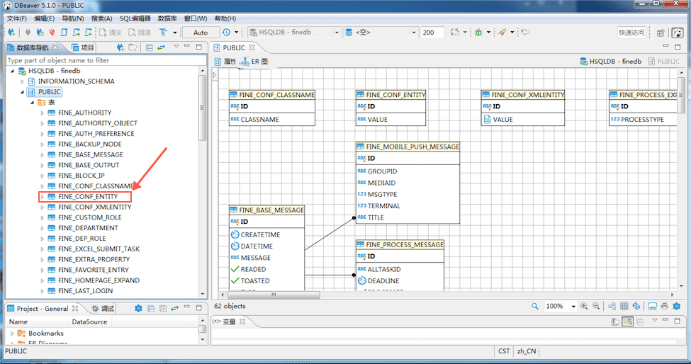Click the zoom out magnifier icon

click(596, 306)
